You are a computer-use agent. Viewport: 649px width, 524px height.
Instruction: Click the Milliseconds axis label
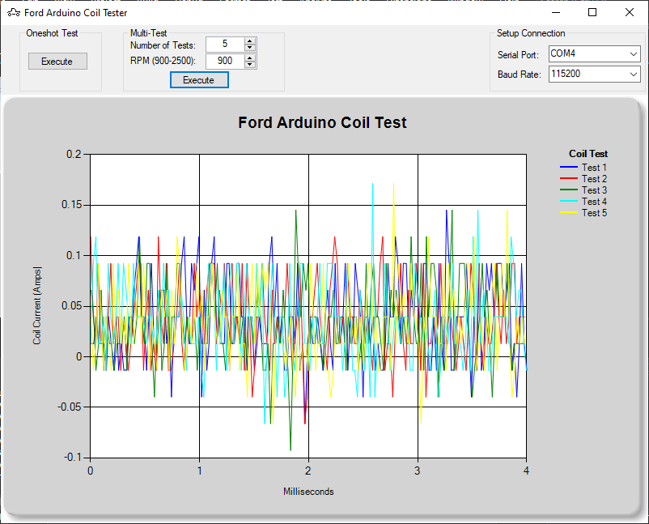308,492
